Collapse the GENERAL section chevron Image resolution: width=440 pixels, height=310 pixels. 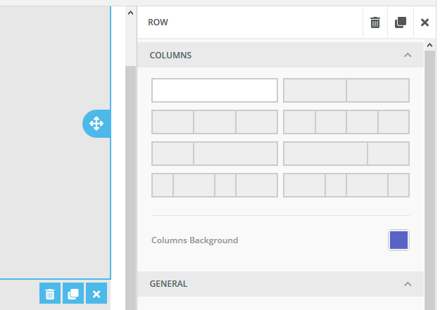coord(408,284)
